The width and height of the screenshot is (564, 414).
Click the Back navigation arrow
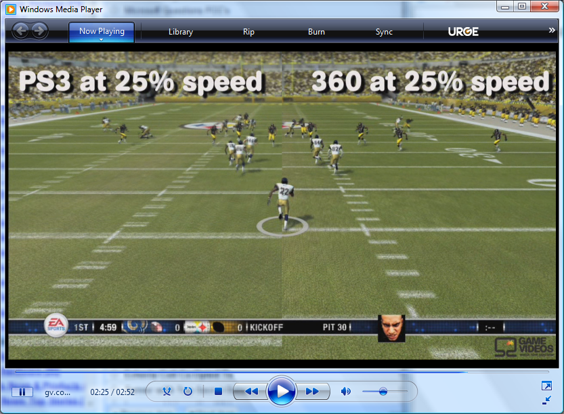[x=21, y=30]
